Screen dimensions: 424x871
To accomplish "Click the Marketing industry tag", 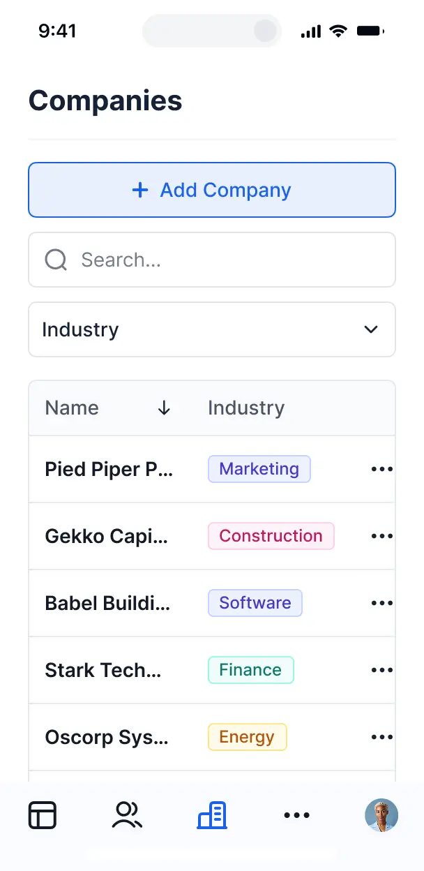I will click(x=259, y=470).
